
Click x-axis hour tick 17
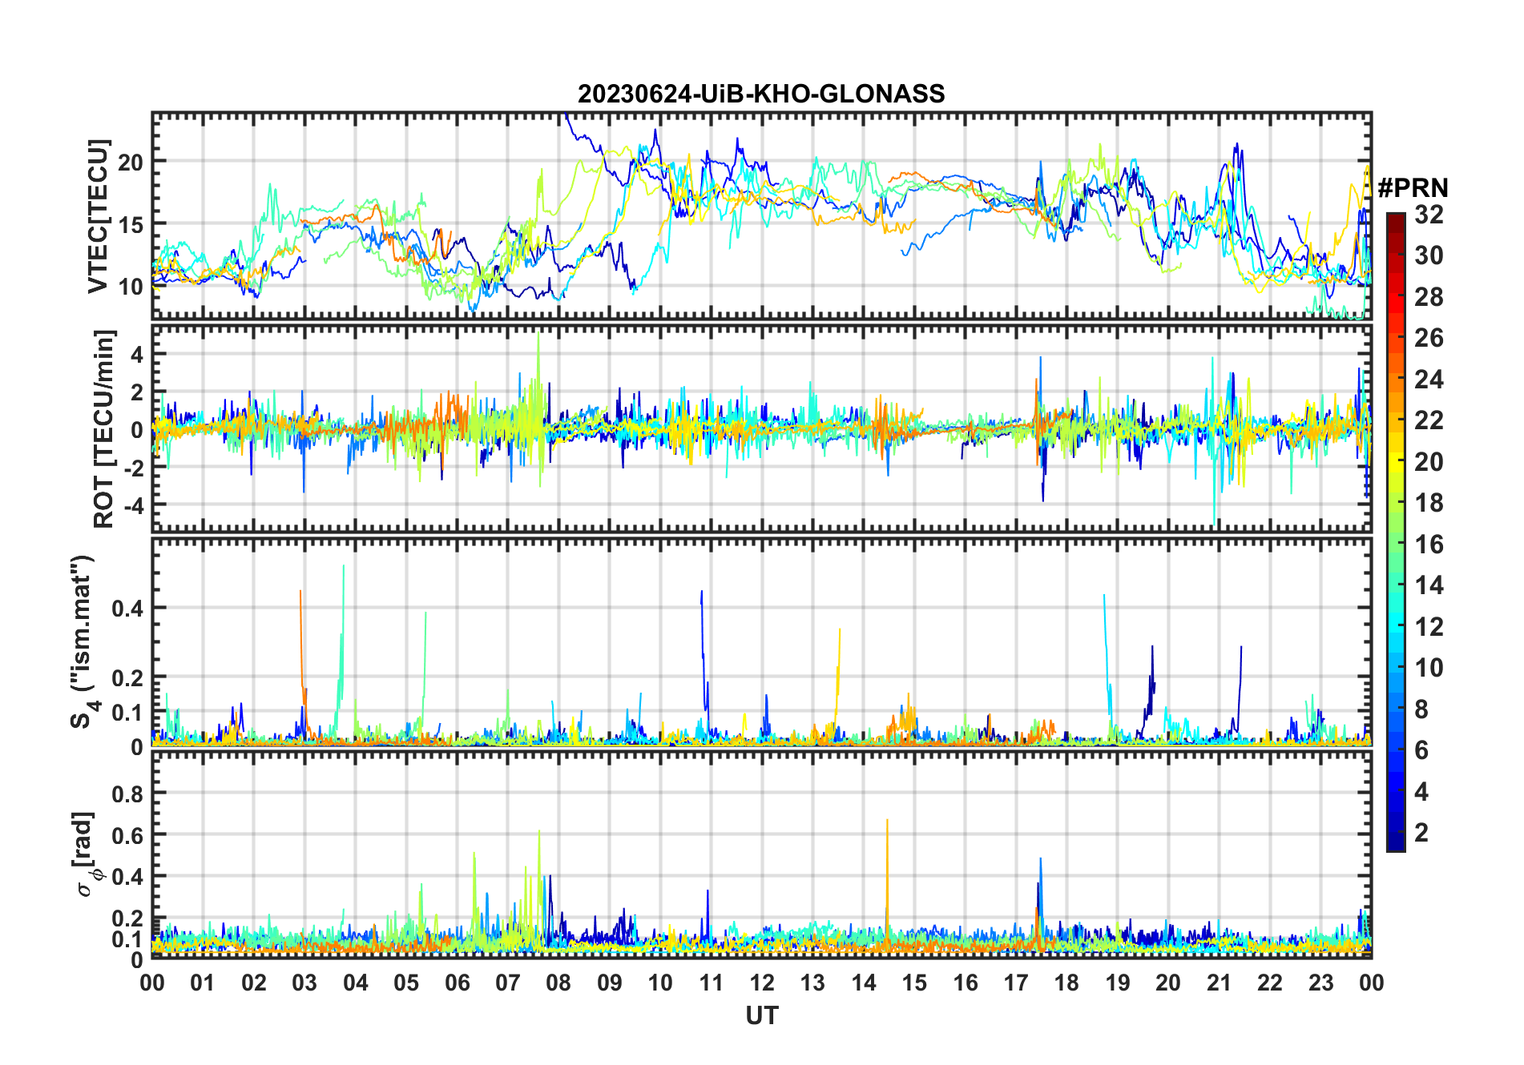(1016, 983)
